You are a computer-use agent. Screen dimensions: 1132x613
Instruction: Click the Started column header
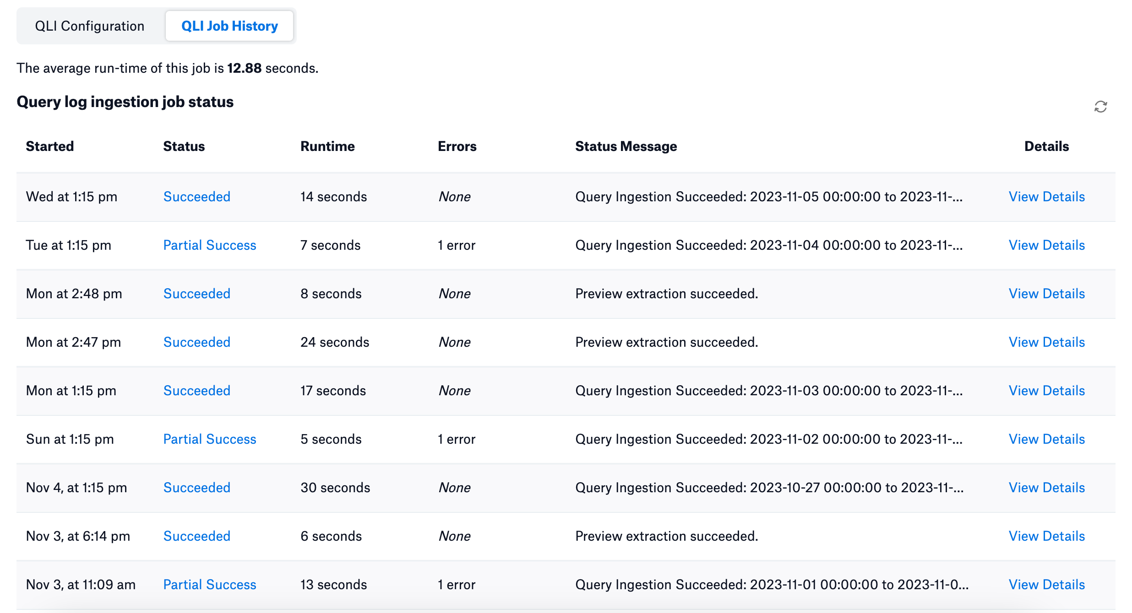pos(50,146)
